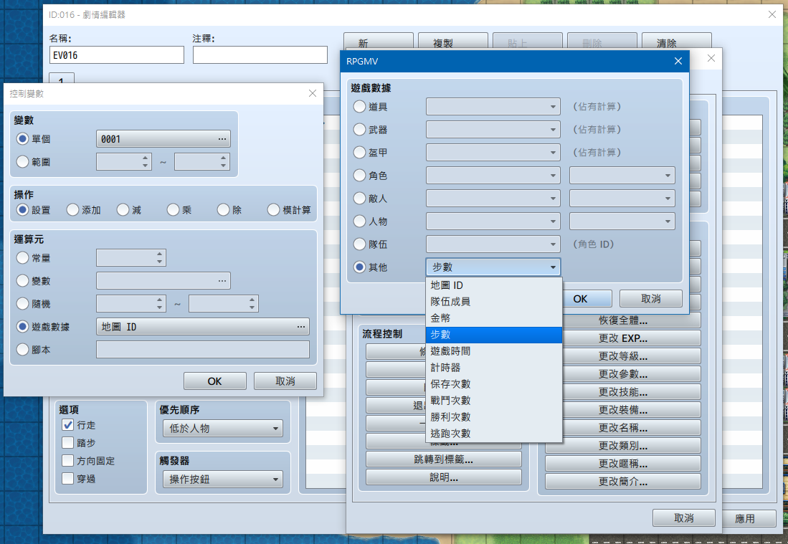Screen dimensions: 788x544
Task: Select 遊戲時間 from the list
Action: (493, 351)
